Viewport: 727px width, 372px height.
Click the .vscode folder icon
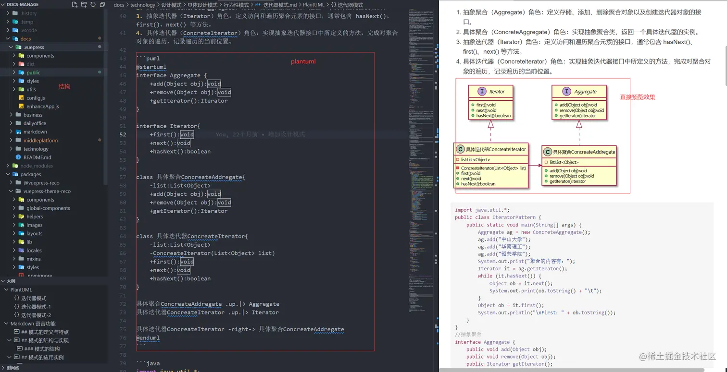pyautogui.click(x=15, y=30)
